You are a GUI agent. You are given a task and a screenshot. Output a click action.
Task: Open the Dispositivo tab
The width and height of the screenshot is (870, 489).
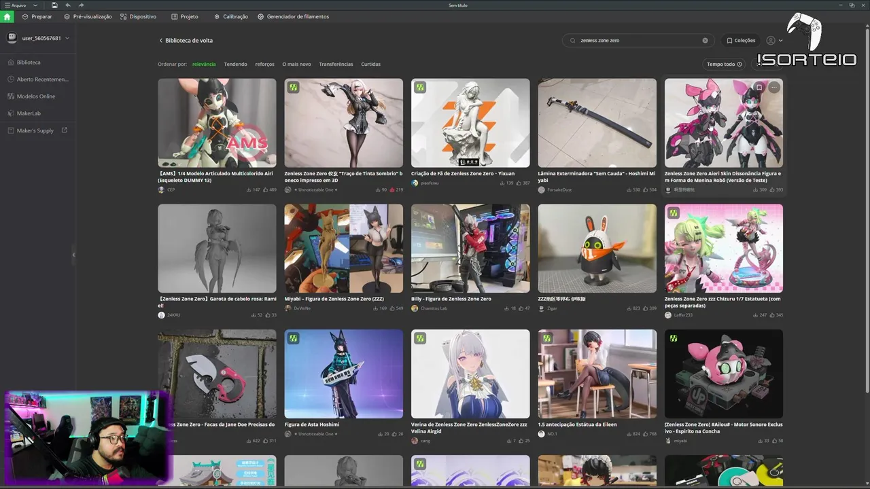coord(139,16)
